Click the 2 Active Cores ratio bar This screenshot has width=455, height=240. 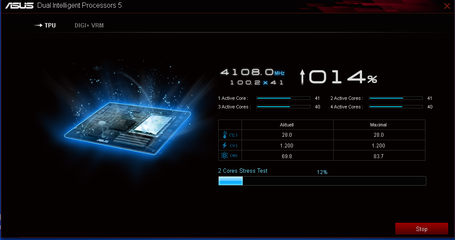396,98
